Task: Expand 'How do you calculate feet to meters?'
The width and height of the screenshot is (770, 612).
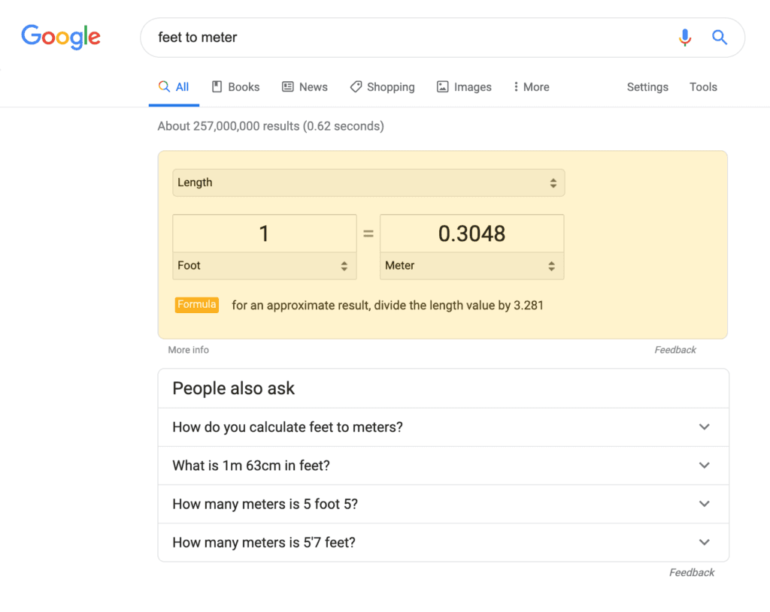Action: click(444, 427)
